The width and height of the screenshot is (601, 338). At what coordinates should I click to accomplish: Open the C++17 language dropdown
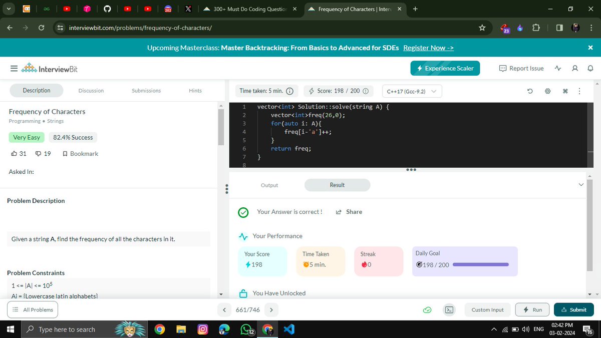click(412, 91)
